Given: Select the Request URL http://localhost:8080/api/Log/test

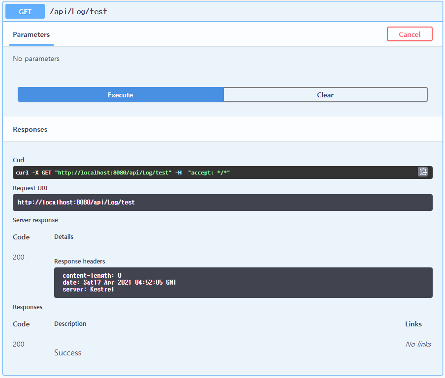Looking at the screenshot, I should 76,203.
